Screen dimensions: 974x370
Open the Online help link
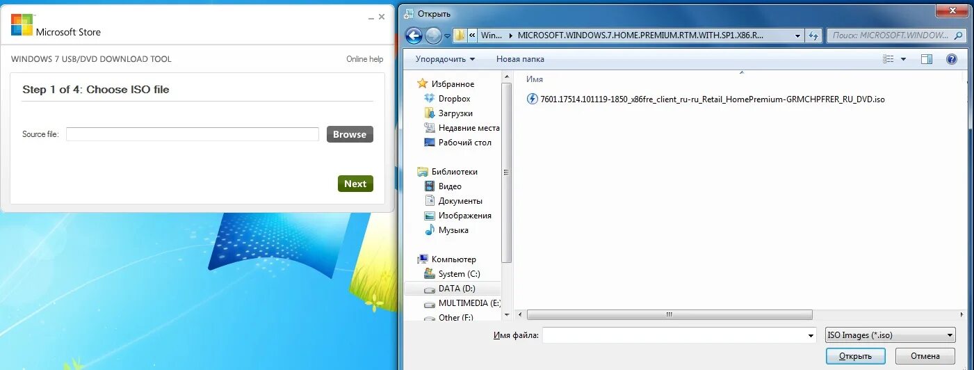[365, 59]
